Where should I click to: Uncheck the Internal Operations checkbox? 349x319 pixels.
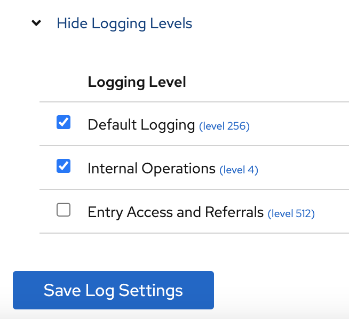tap(64, 167)
